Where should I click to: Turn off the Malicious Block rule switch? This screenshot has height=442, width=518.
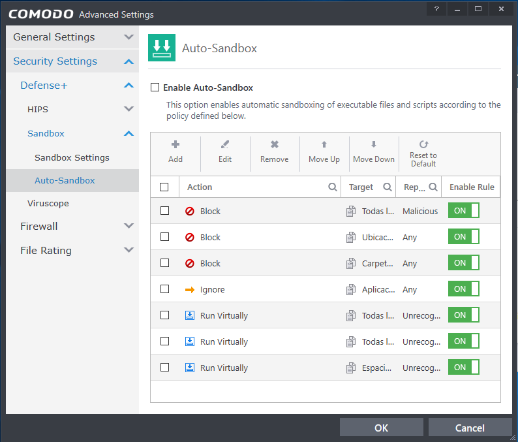point(463,211)
